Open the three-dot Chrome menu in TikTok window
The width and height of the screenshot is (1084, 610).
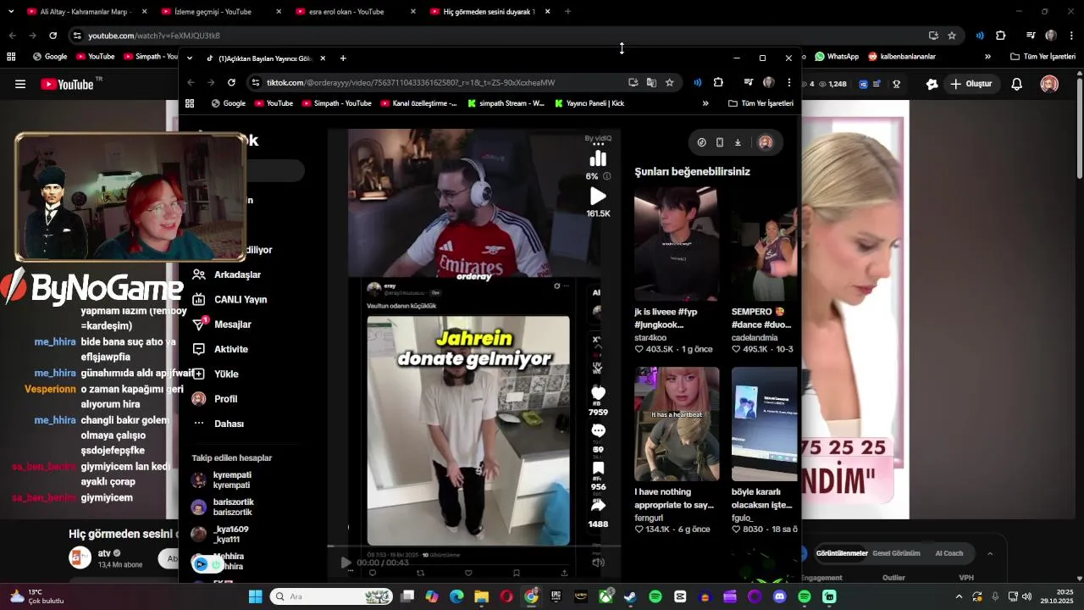tap(788, 82)
